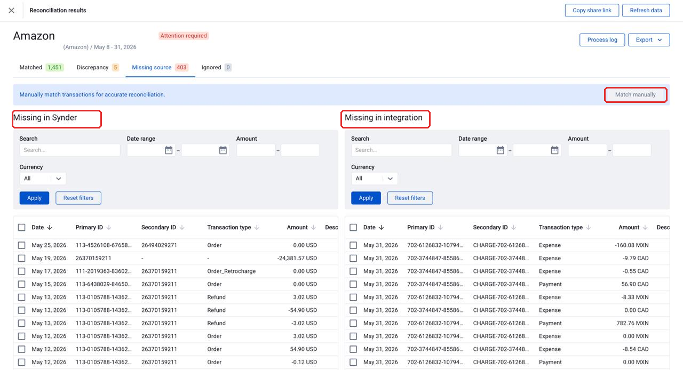Click May 15, 2026 date cell
This screenshot has height=370, width=683.
click(x=49, y=284)
